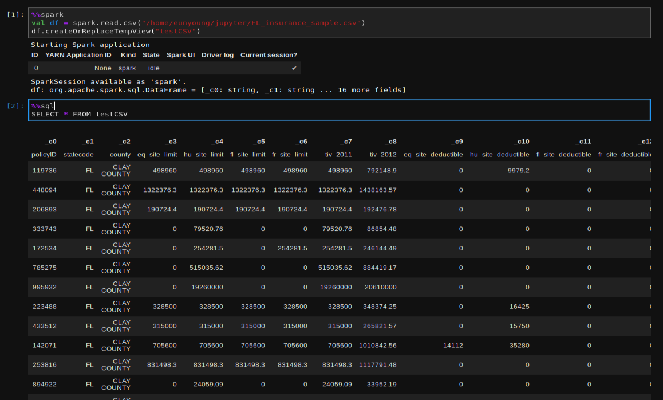
Task: Click the _c5 column header
Action: point(259,142)
